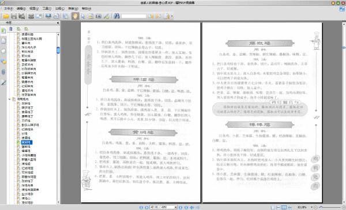Collapse the 鸡鸭兔肉 bookmark folder
Viewport: 346px width, 210px height.
pyautogui.click(x=9, y=100)
